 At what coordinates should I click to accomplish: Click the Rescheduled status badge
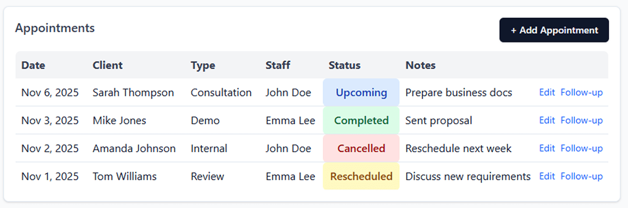(x=361, y=176)
